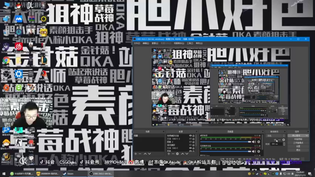Open Google Chrome desktop icon
Screen dimensions: 315x177
(x=6, y=61)
